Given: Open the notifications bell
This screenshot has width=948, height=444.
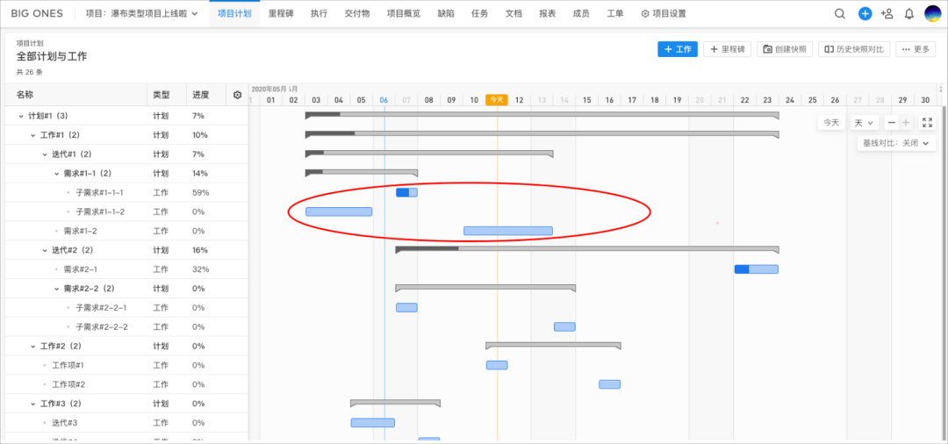Looking at the screenshot, I should coord(908,14).
